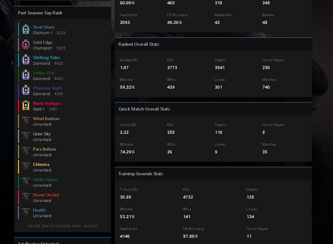Open the Steel Wave season link
Image resolution: width=333 pixels, height=244 pixels.
point(44,27)
